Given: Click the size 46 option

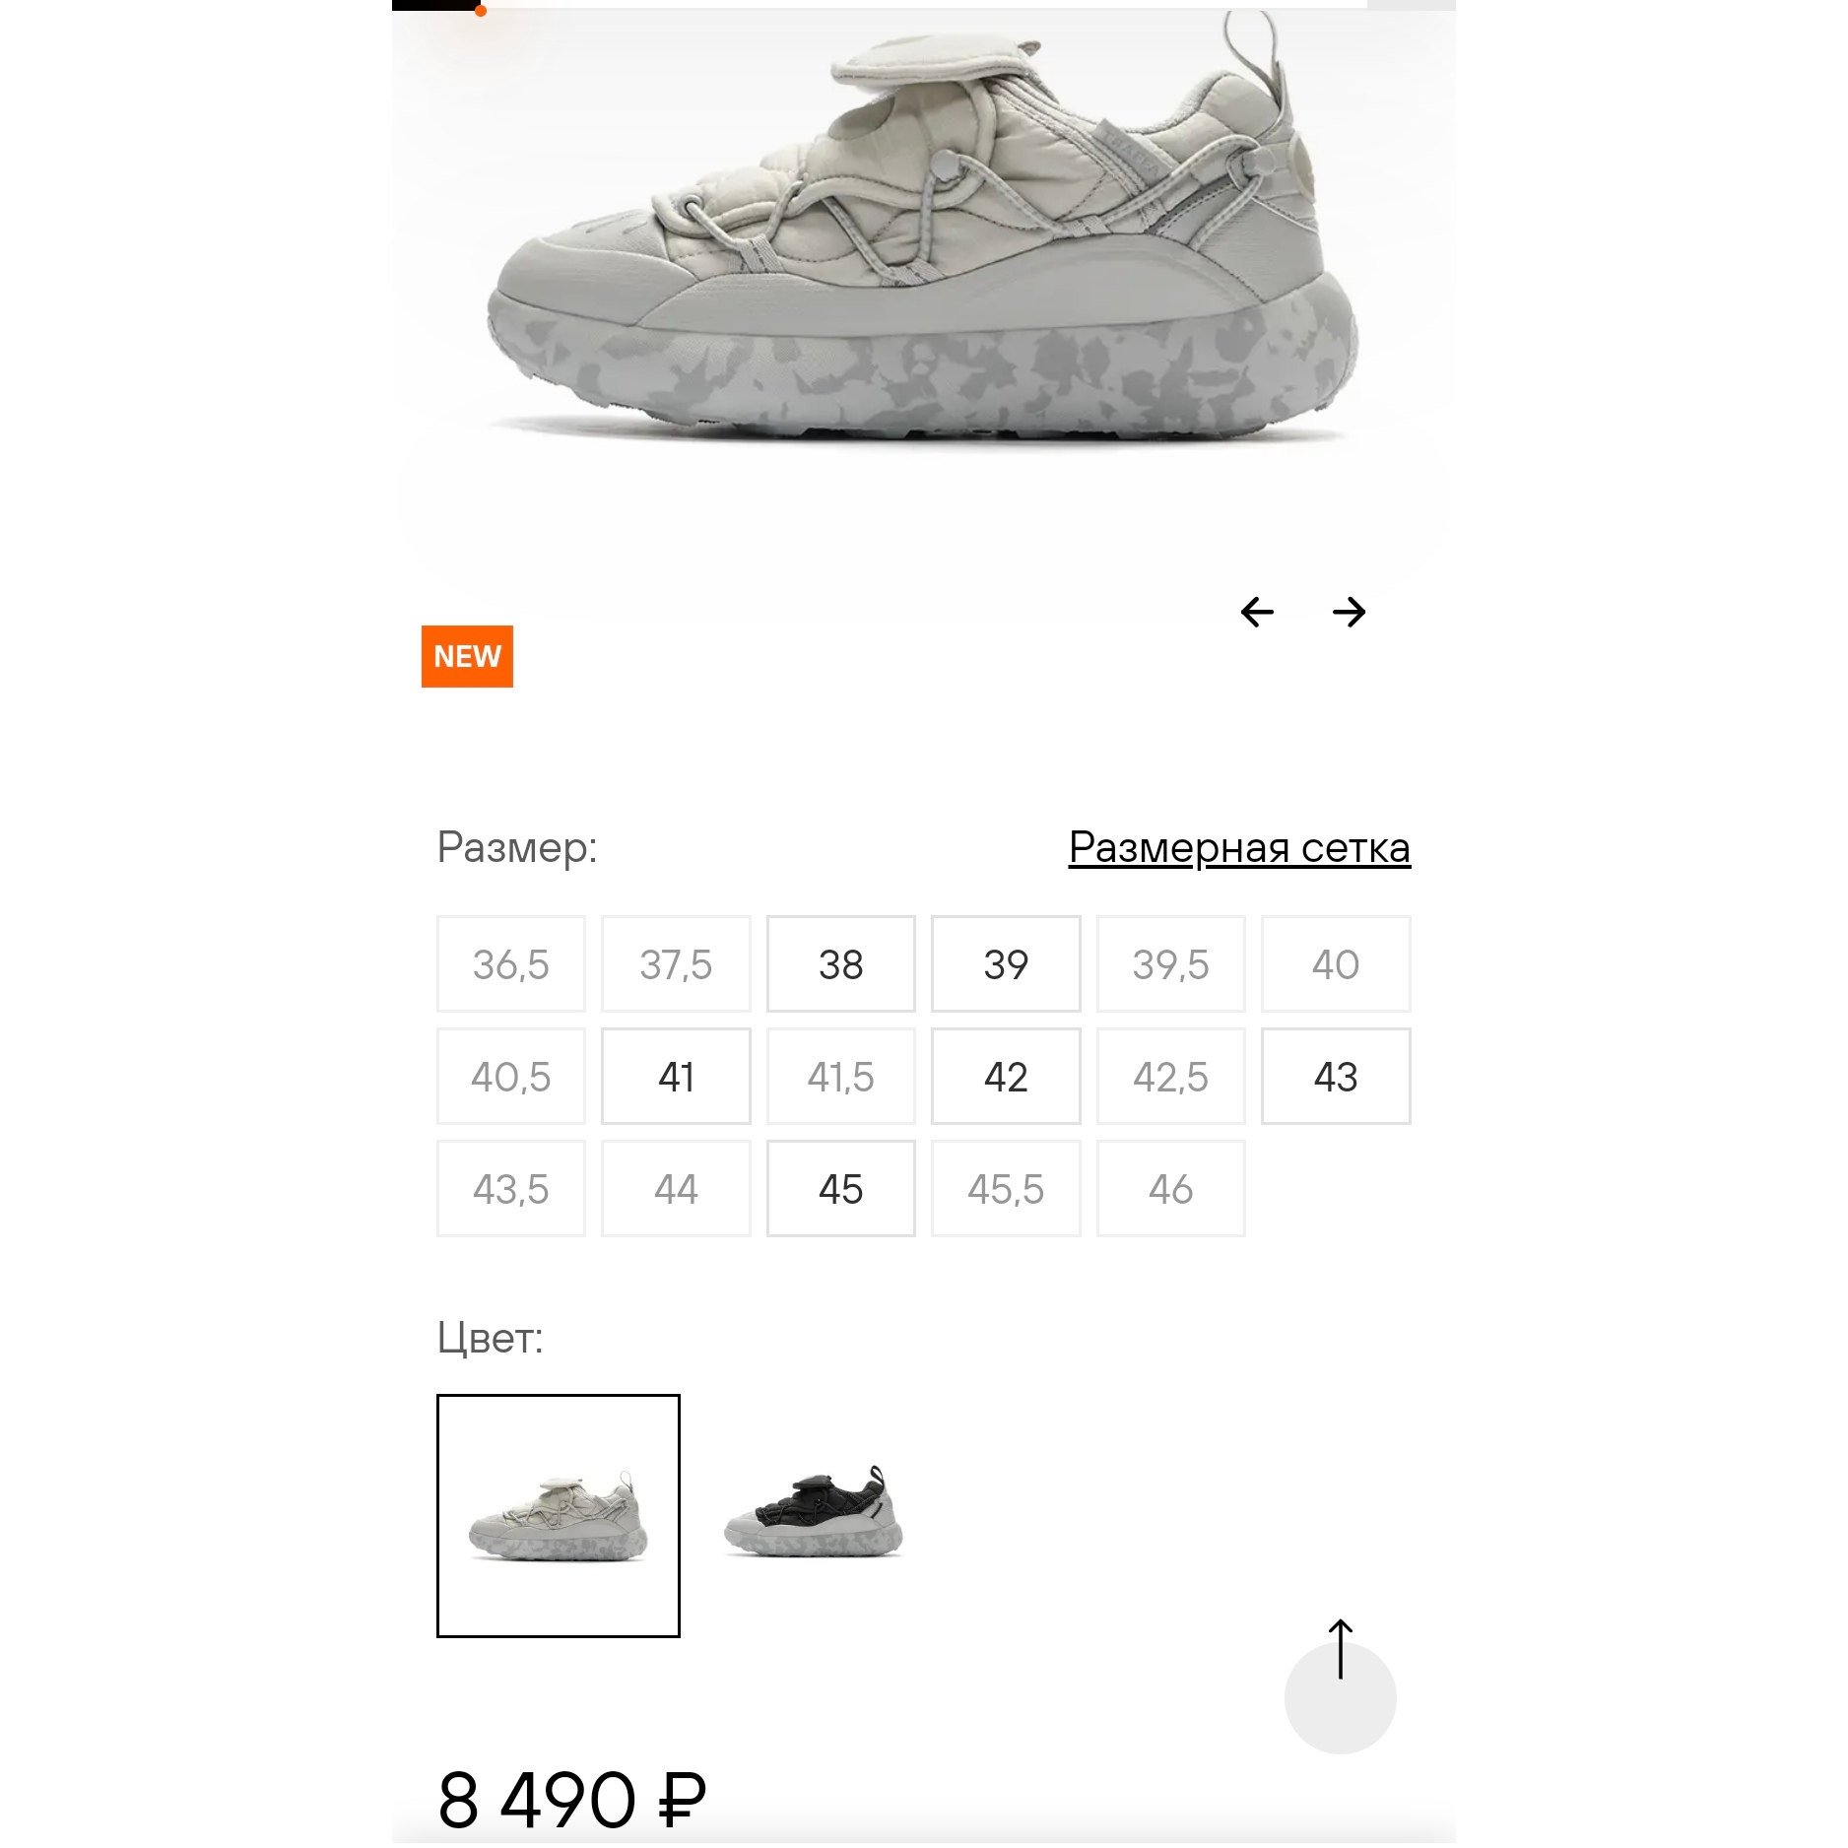Looking at the screenshot, I should [1170, 1189].
